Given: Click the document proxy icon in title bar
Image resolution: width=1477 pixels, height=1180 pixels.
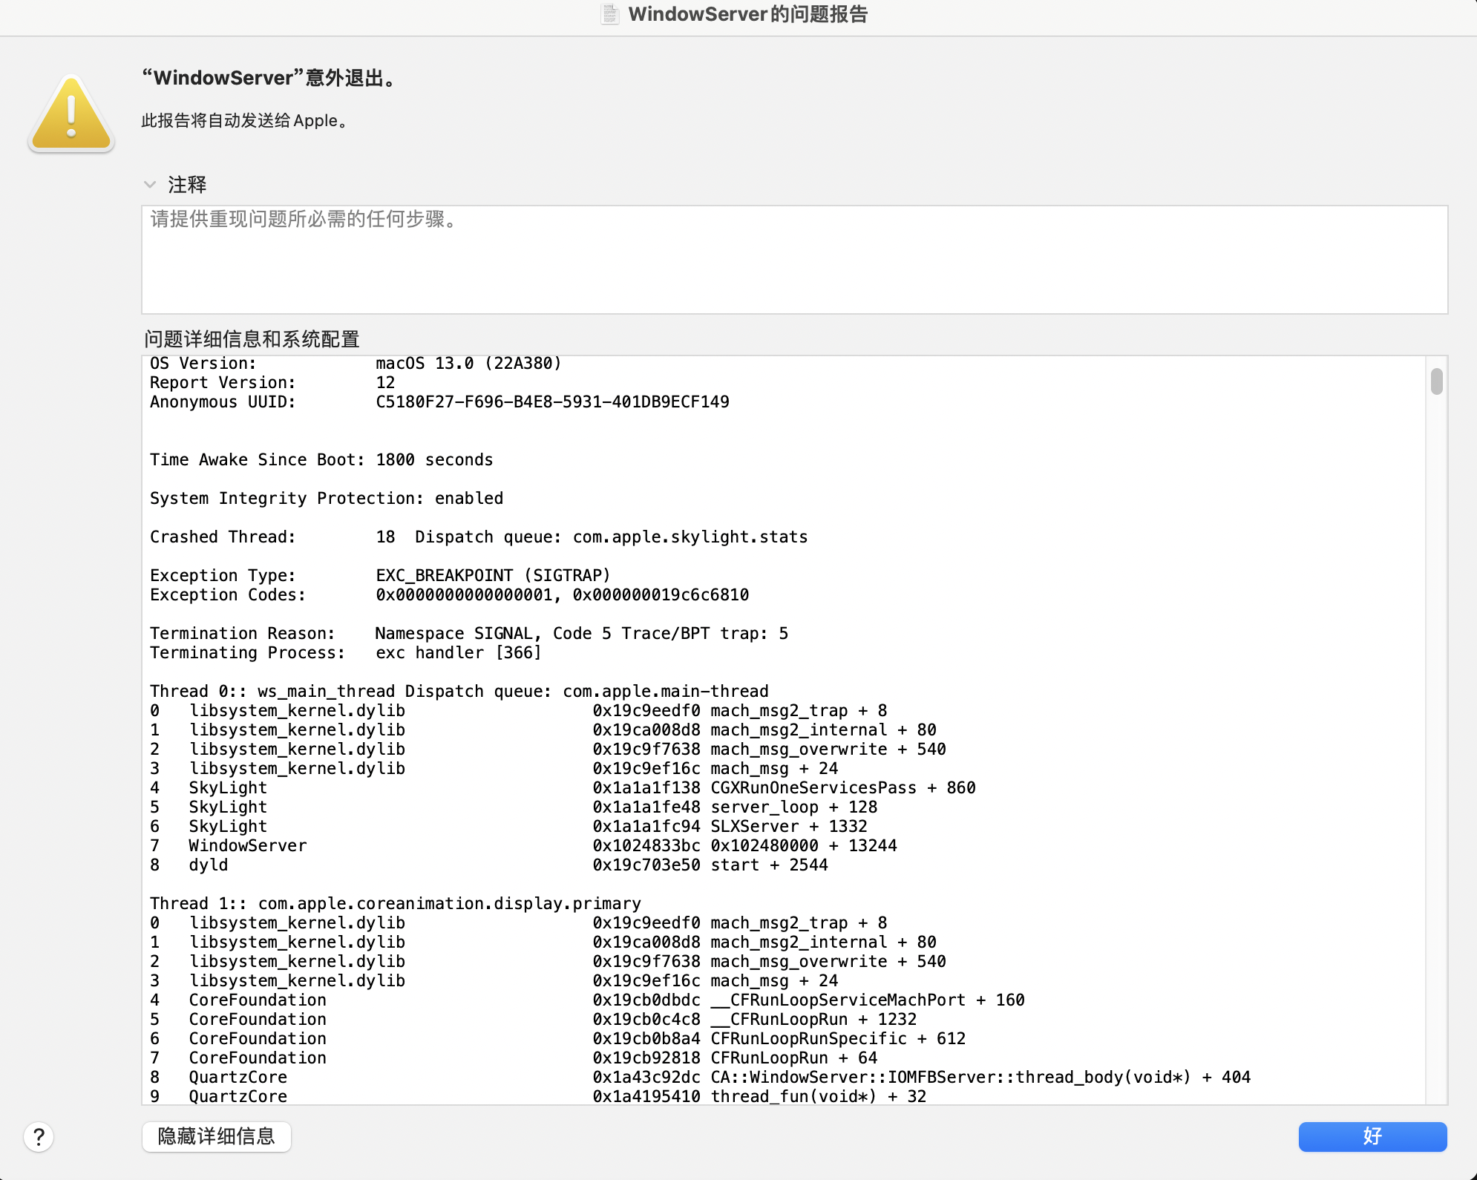Looking at the screenshot, I should pyautogui.click(x=609, y=14).
